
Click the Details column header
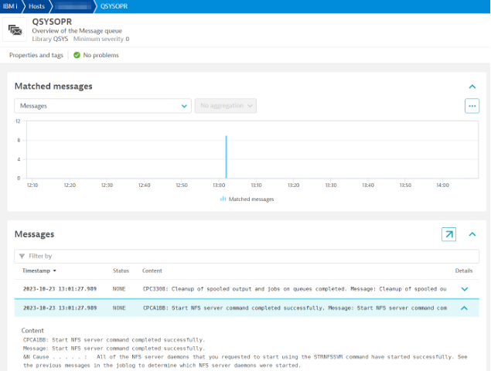[464, 271]
